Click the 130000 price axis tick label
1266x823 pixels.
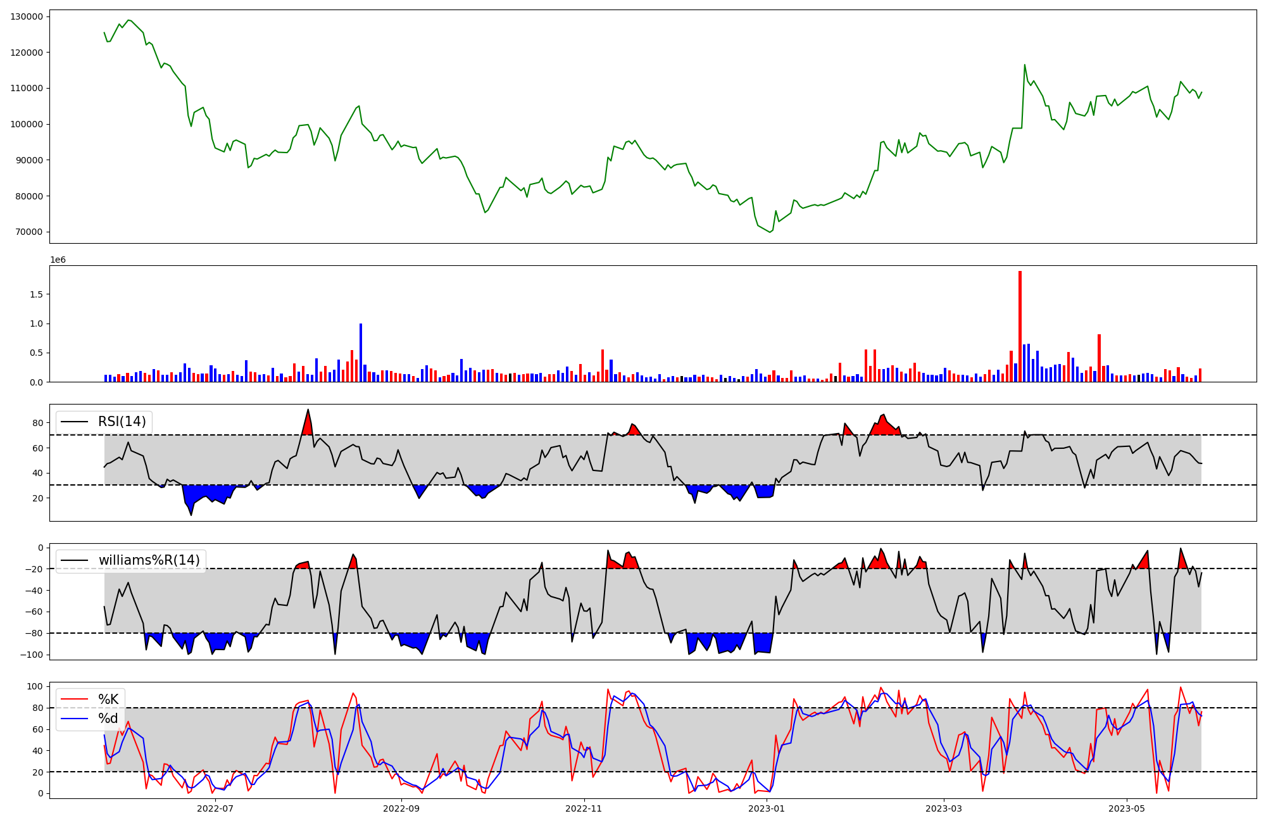pyautogui.click(x=27, y=16)
